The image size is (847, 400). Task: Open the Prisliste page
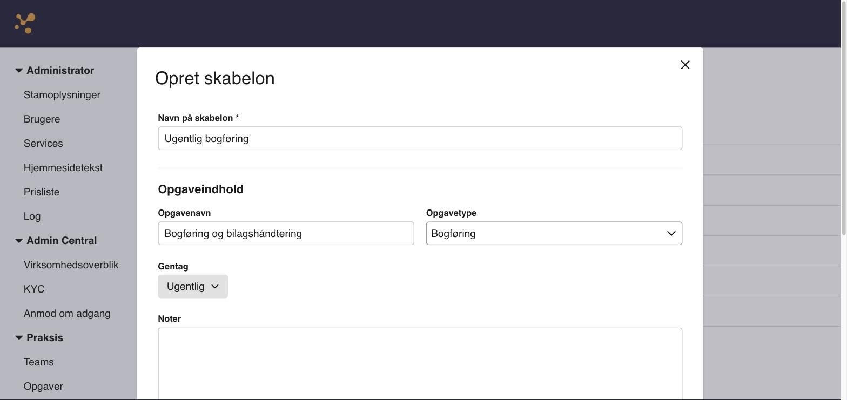click(x=42, y=192)
